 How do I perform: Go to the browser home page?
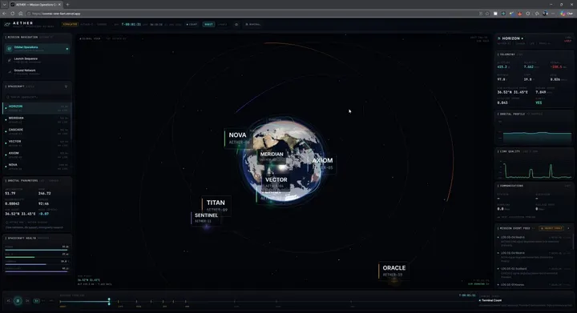(20, 14)
